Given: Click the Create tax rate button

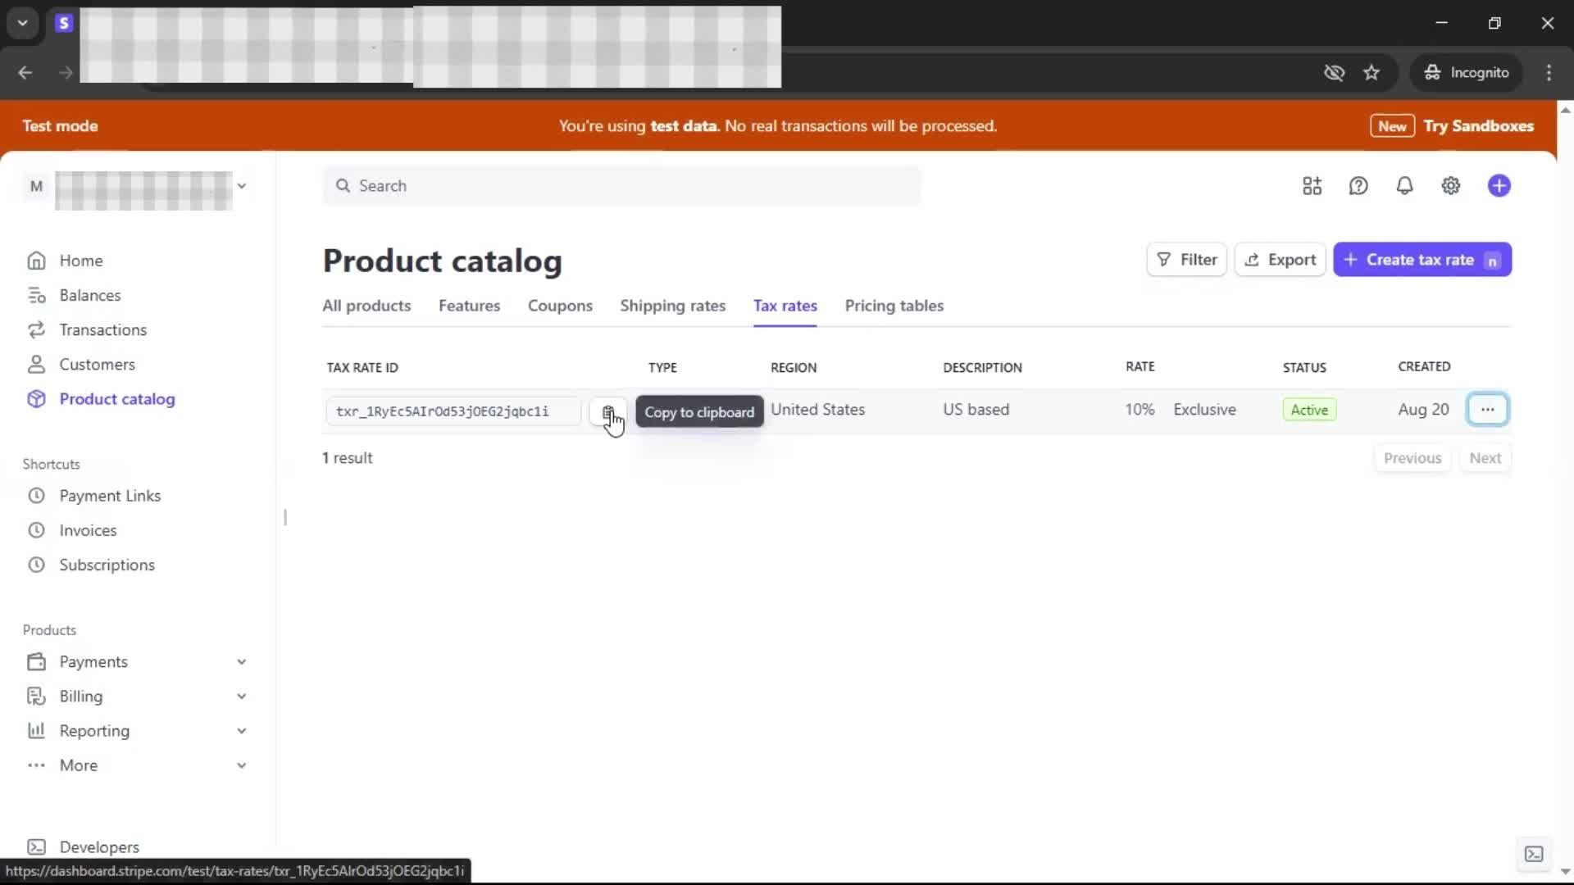Looking at the screenshot, I should point(1422,260).
